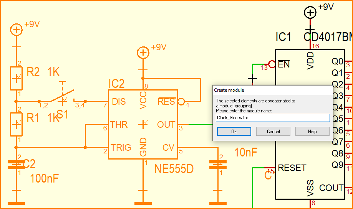Click the DIS pin label on IC2

pos(119,102)
